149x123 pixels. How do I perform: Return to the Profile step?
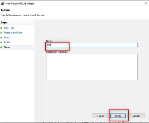click(x=7, y=42)
